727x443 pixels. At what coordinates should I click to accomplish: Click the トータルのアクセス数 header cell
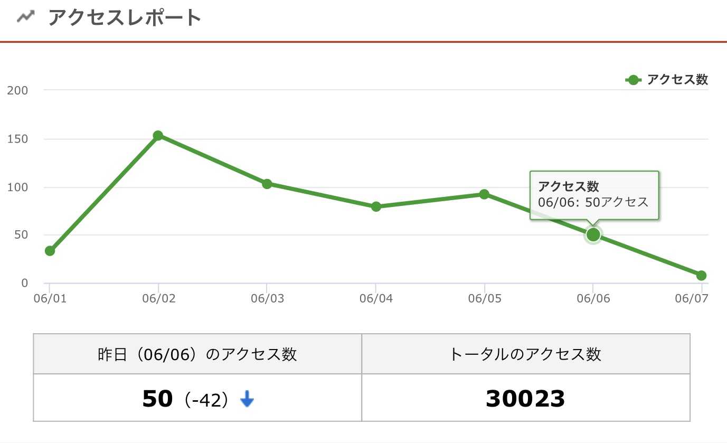pos(525,354)
